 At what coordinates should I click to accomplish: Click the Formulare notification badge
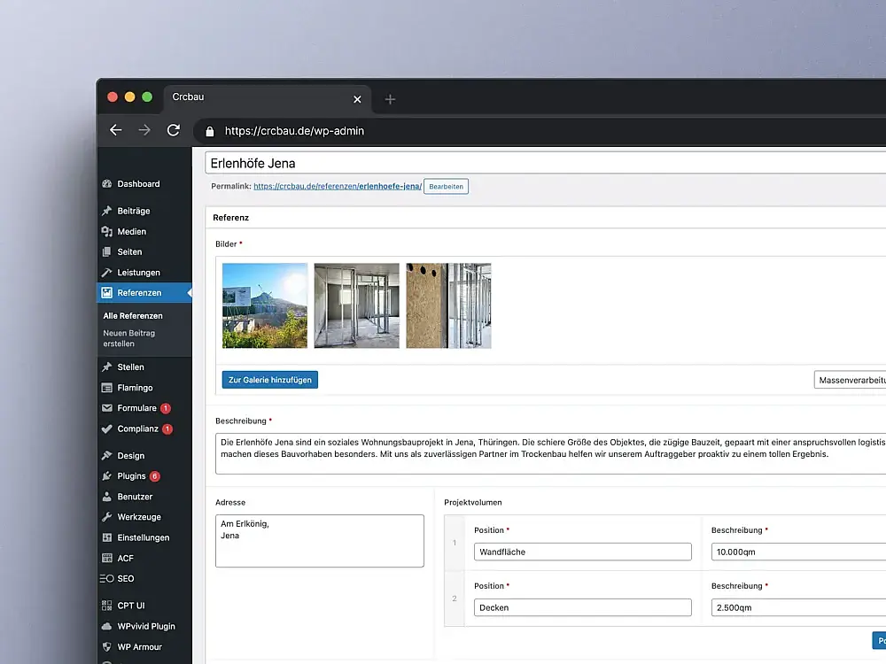[x=166, y=408]
